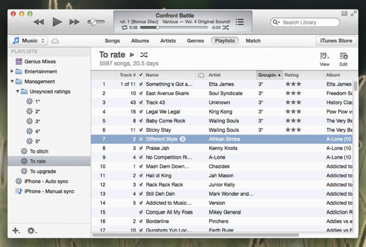Switch to the Artists tab

[x=168, y=40]
